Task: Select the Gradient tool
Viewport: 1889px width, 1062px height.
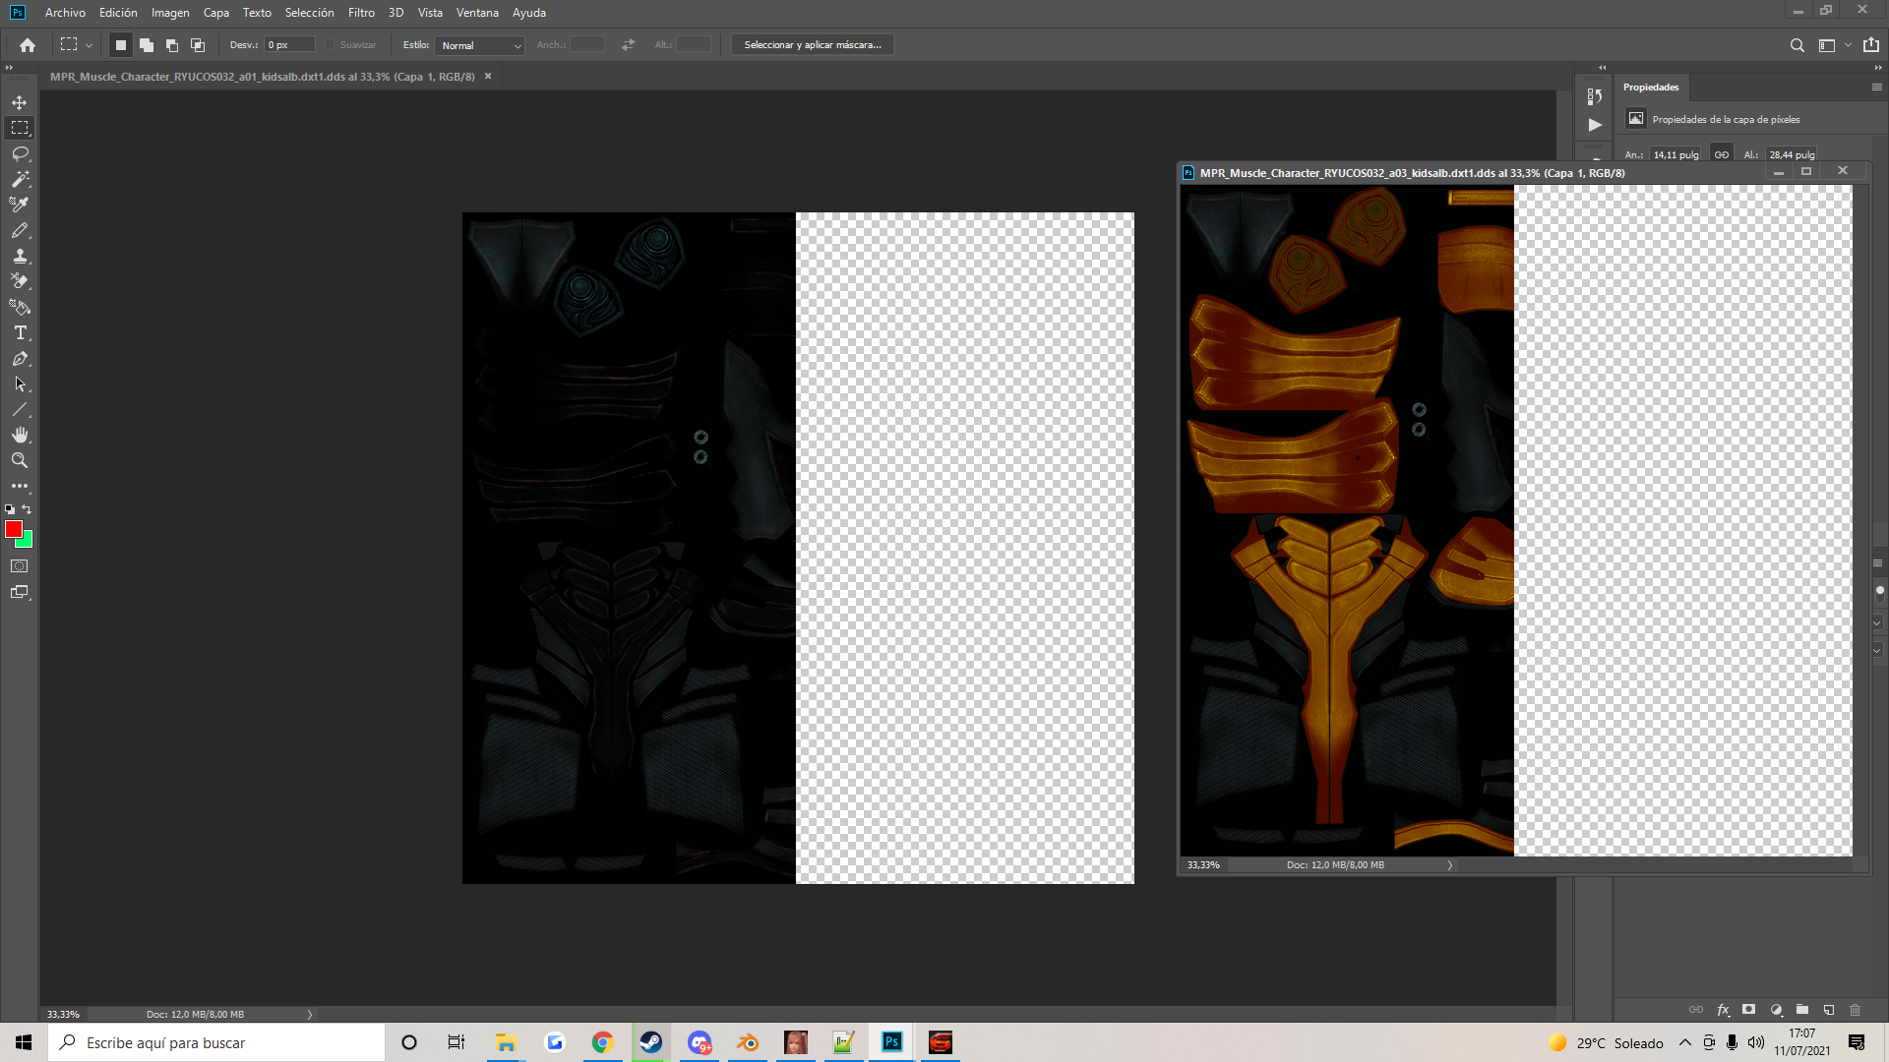Action: [x=20, y=307]
